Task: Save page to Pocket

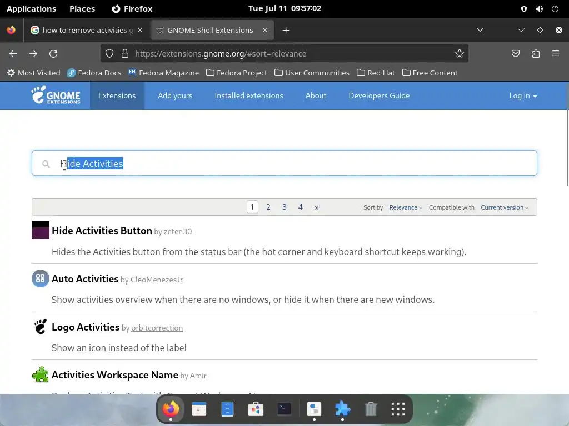Action: coord(516,54)
